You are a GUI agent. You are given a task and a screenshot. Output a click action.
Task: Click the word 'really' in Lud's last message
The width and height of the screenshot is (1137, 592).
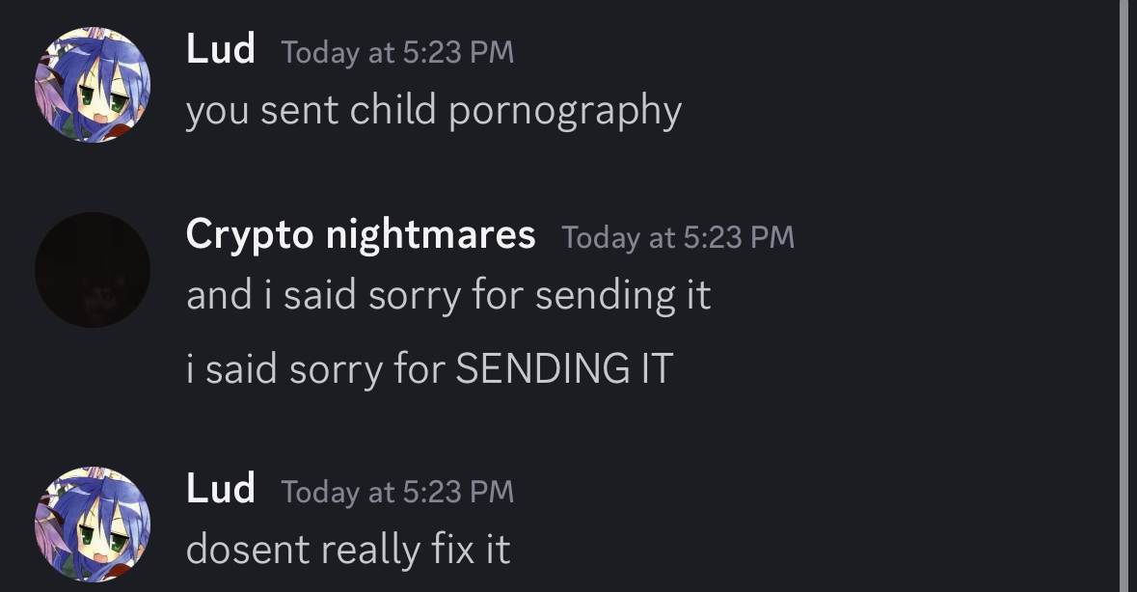tap(369, 550)
